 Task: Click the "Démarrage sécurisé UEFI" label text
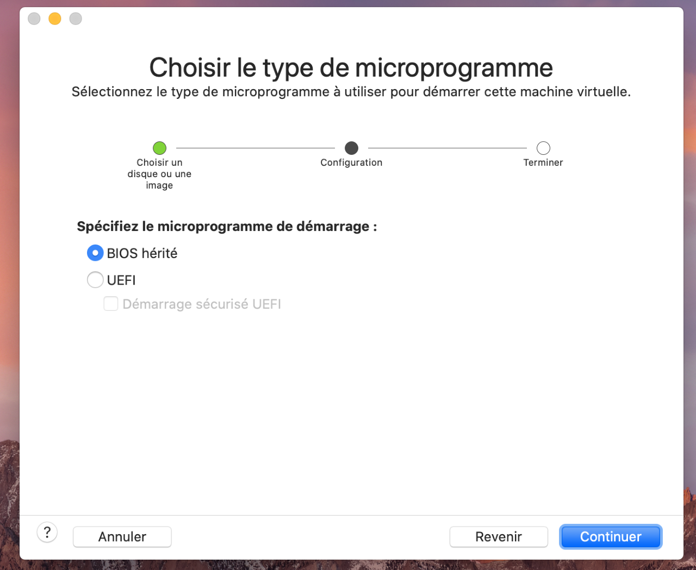coord(202,304)
